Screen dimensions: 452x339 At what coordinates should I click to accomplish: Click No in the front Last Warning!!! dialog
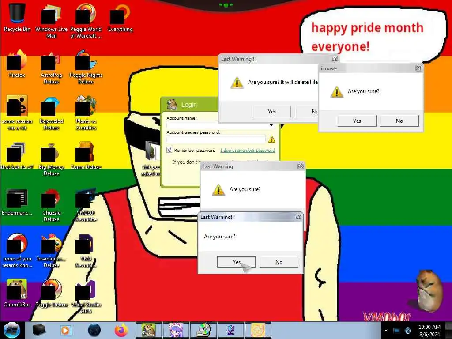click(x=279, y=262)
